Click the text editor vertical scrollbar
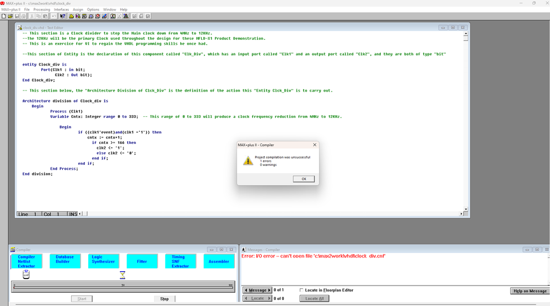The width and height of the screenshot is (550, 306). click(466, 121)
